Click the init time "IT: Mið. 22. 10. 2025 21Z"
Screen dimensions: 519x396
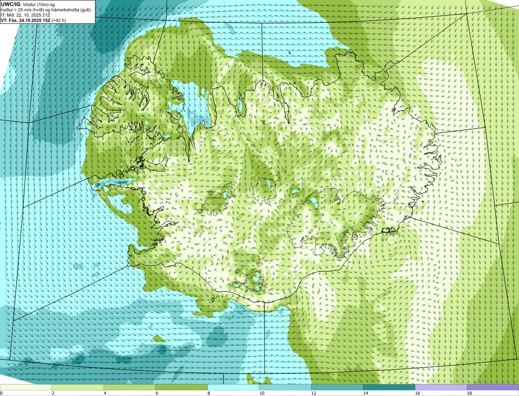coord(26,15)
